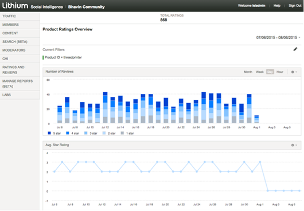This screenshot has width=304, height=211.
Task: Edit current filters with pencil icon
Action: click(295, 49)
